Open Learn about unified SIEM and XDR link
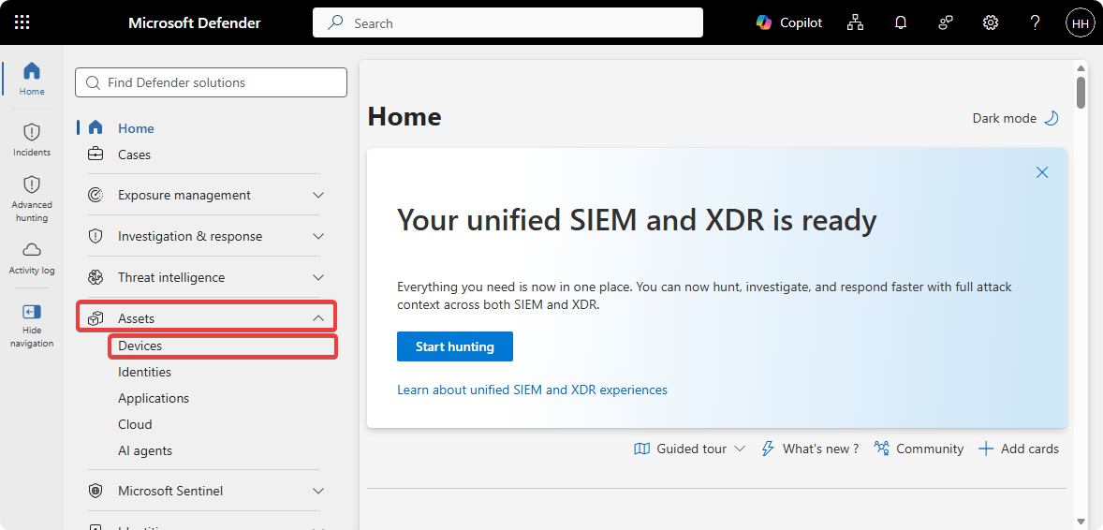 (x=532, y=390)
